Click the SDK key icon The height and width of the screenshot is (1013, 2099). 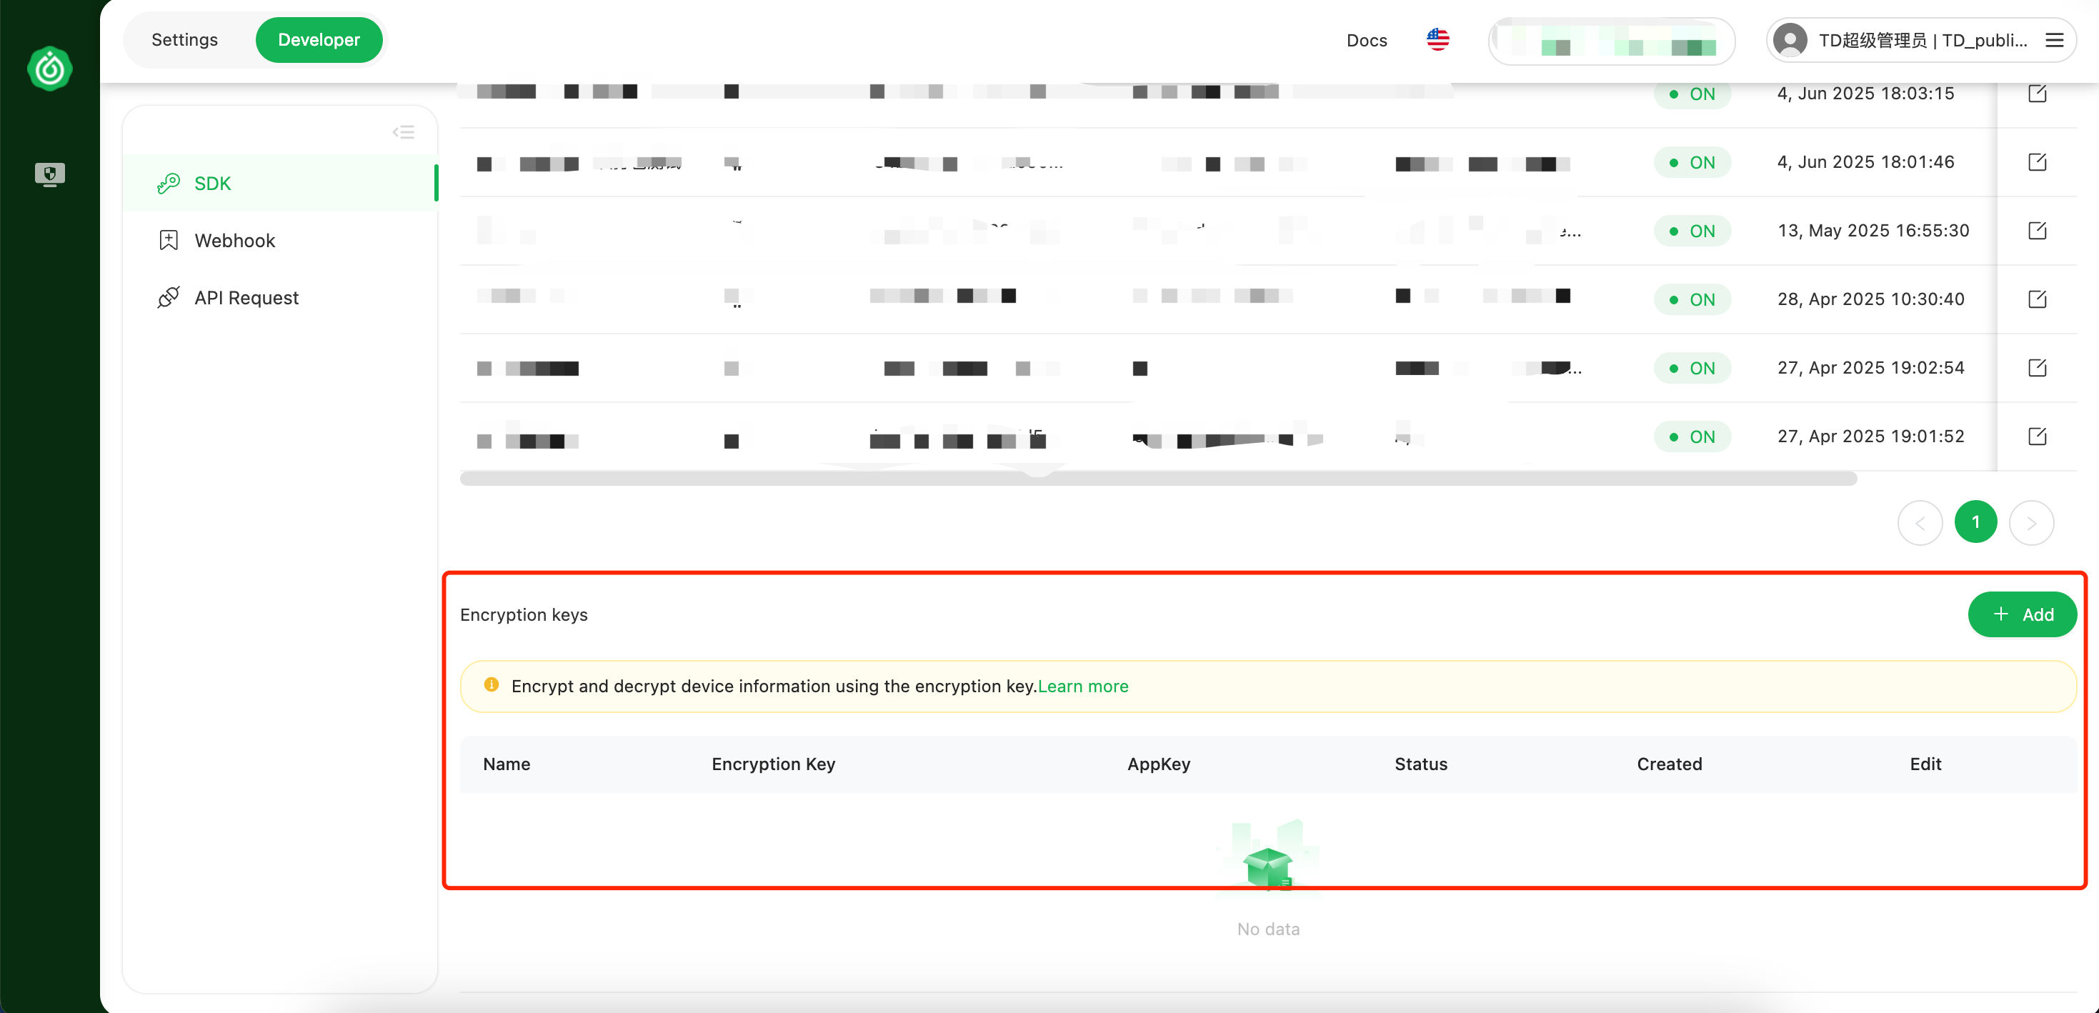169,184
